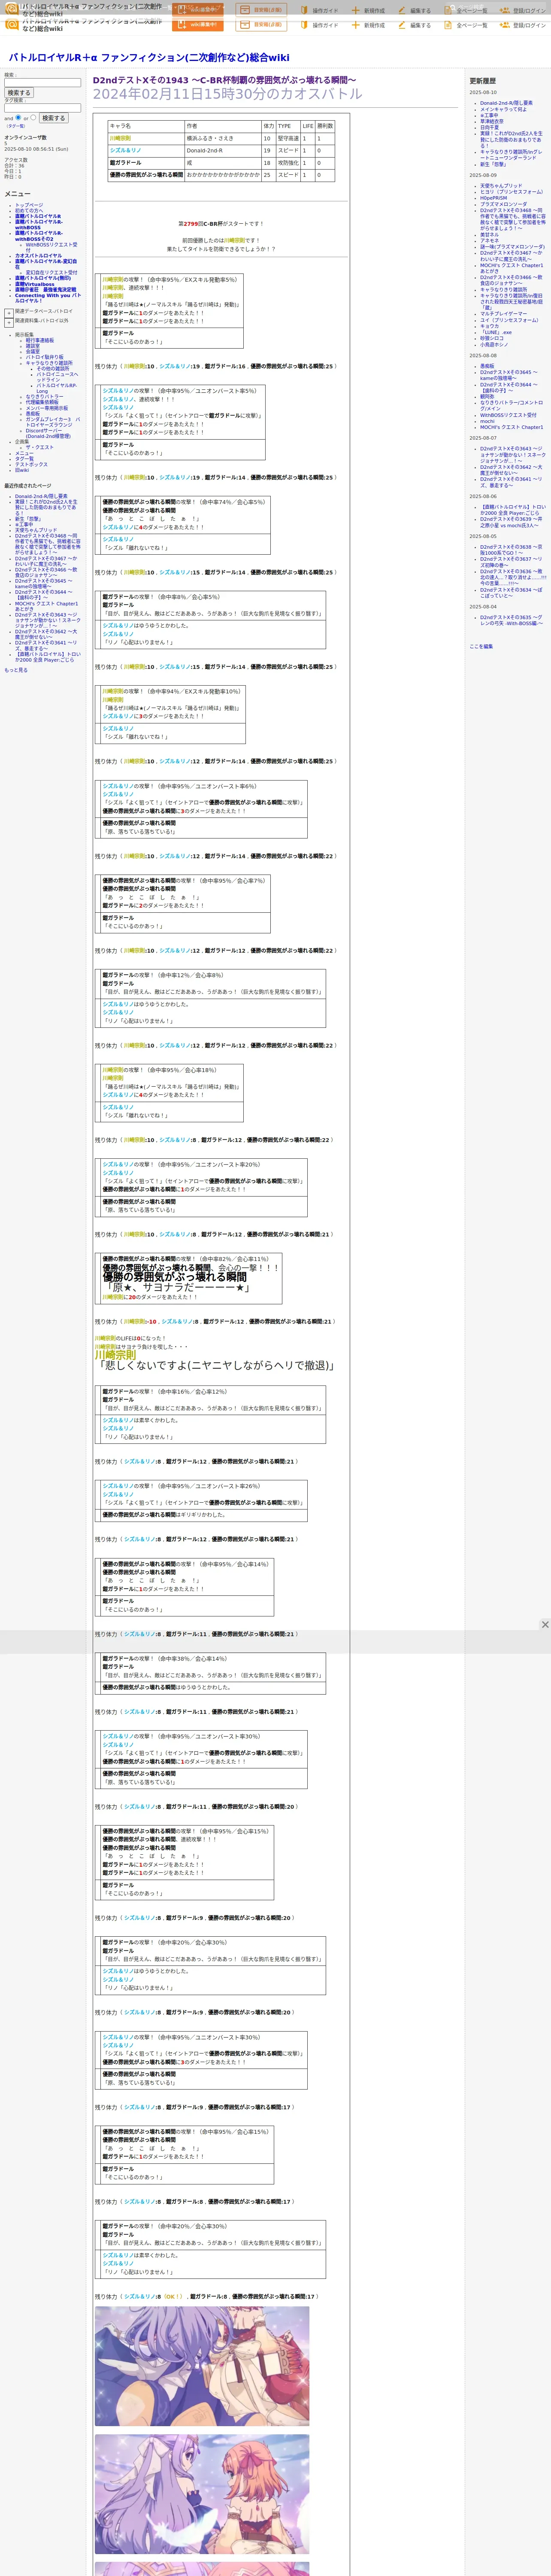Select the 'and' radio button for tag search

19,118
